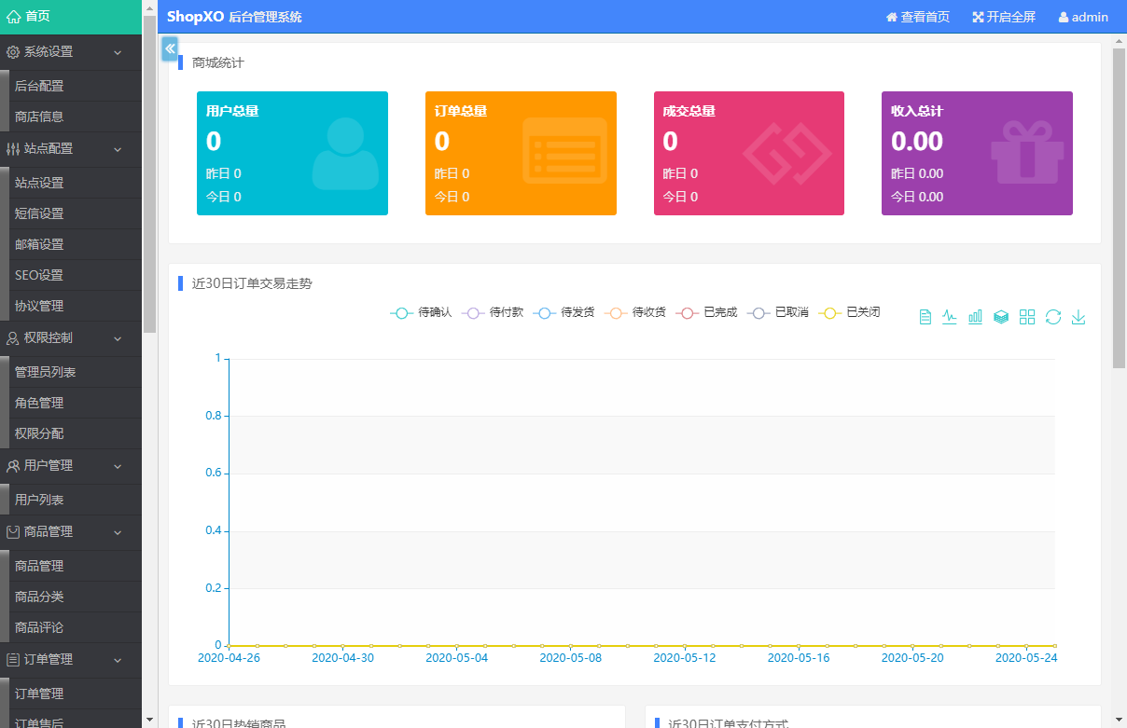Collapse the 权限控制 menu section
The image size is (1127, 728).
coord(71,338)
